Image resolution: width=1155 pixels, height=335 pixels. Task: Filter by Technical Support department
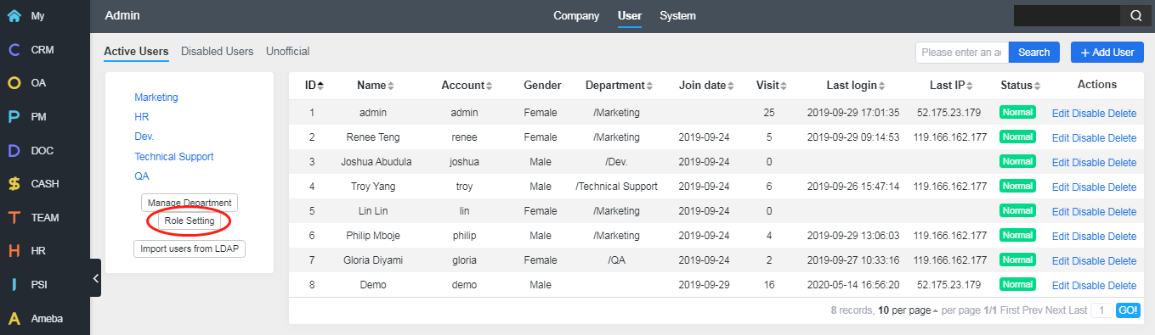pyautogui.click(x=174, y=157)
